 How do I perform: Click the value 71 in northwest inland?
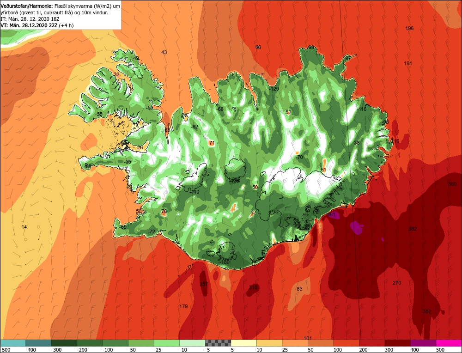(212, 143)
